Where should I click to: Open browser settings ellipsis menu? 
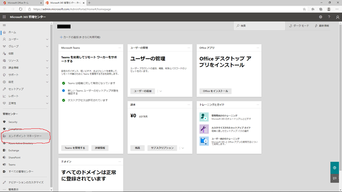tap(337, 9)
